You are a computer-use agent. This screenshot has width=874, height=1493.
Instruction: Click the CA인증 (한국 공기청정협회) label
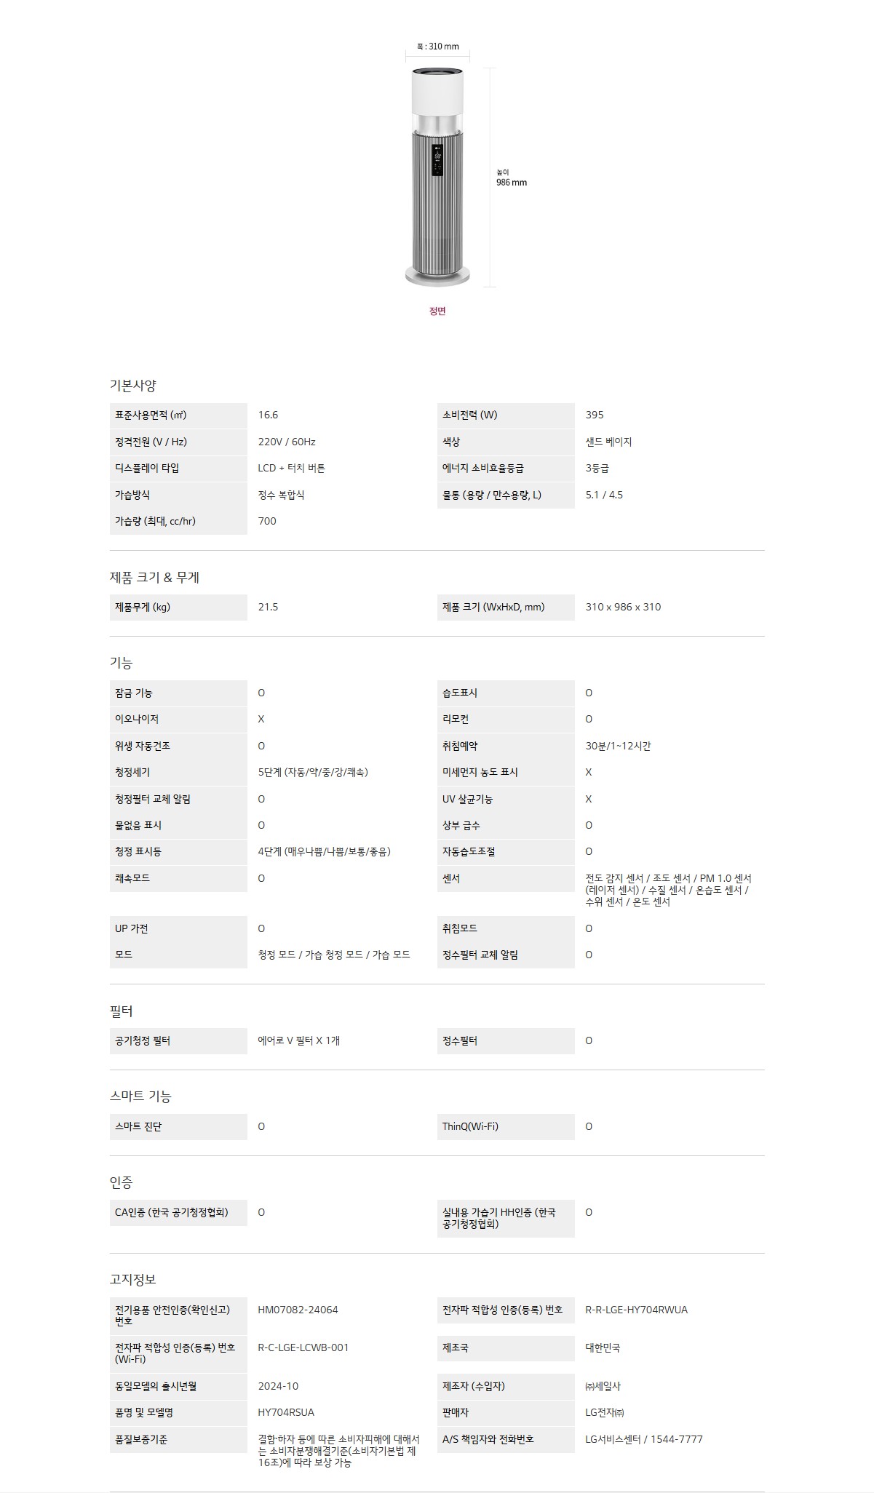(172, 1212)
